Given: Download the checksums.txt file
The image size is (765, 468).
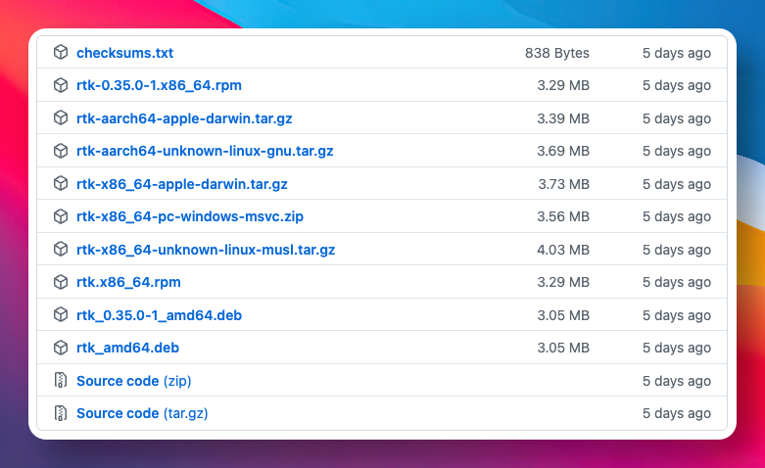Looking at the screenshot, I should (x=124, y=53).
